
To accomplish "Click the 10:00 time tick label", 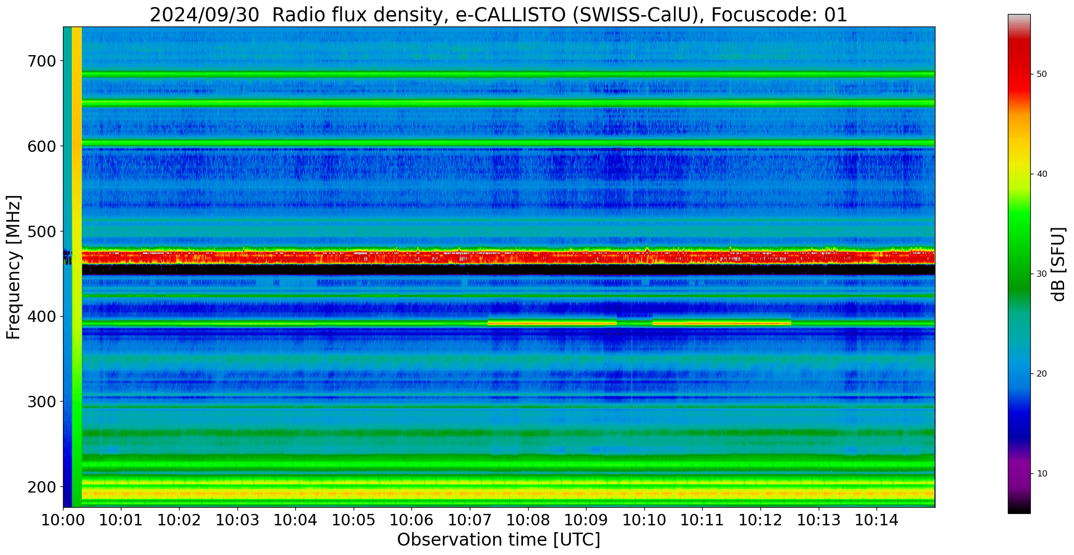I will pos(64,520).
